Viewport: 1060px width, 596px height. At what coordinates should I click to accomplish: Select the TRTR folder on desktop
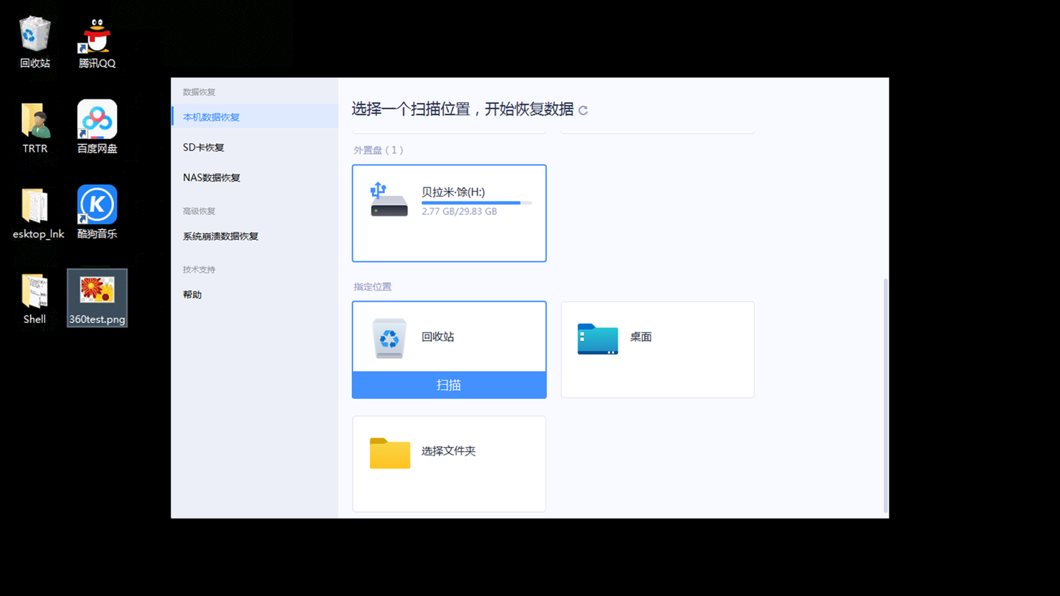35,127
